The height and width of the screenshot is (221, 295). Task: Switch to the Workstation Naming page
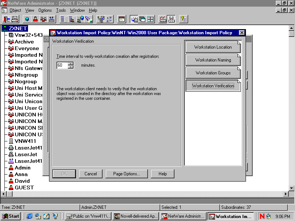(213, 60)
